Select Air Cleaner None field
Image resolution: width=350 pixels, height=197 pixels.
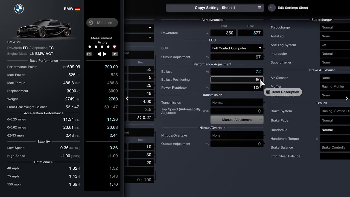coord(335,78)
